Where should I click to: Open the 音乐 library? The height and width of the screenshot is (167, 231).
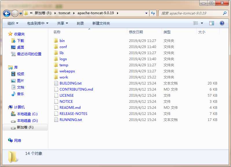[21, 94]
